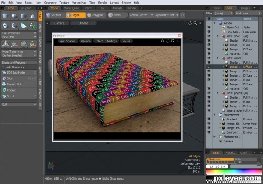
Task: Click the viewport rotate icon
Action: pyautogui.click(x=190, y=23)
